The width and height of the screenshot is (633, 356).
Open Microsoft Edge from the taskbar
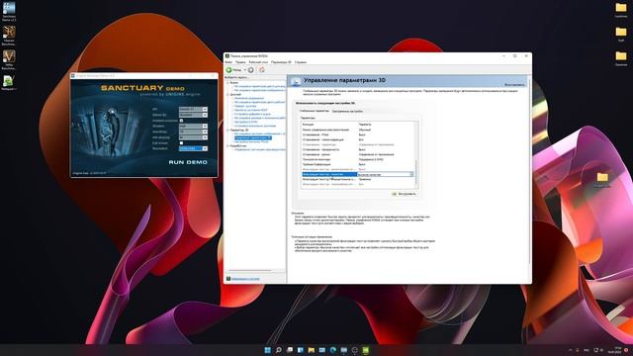pyautogui.click(x=332, y=350)
